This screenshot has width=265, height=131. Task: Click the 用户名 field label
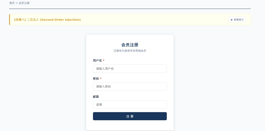click(x=97, y=61)
